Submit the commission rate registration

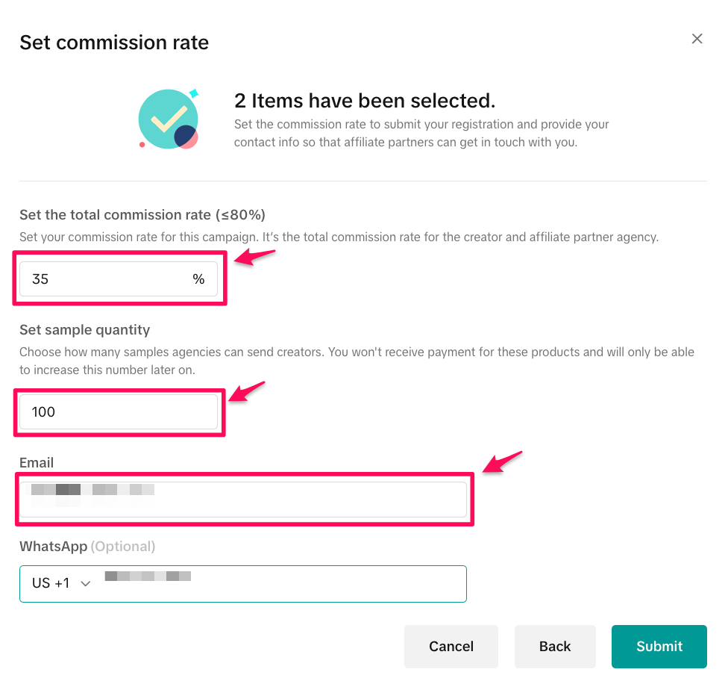coord(659,646)
